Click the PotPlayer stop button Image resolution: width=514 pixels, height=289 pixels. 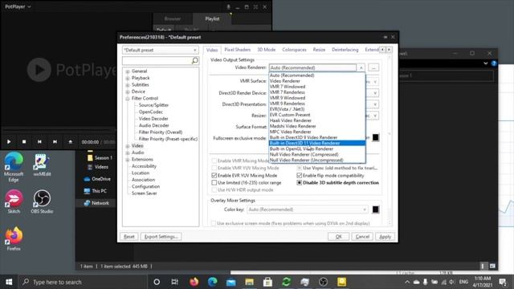pyautogui.click(x=24, y=142)
